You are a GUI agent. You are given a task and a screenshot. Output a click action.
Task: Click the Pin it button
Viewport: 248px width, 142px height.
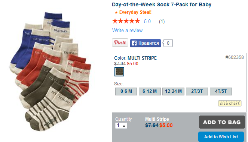click(x=120, y=42)
